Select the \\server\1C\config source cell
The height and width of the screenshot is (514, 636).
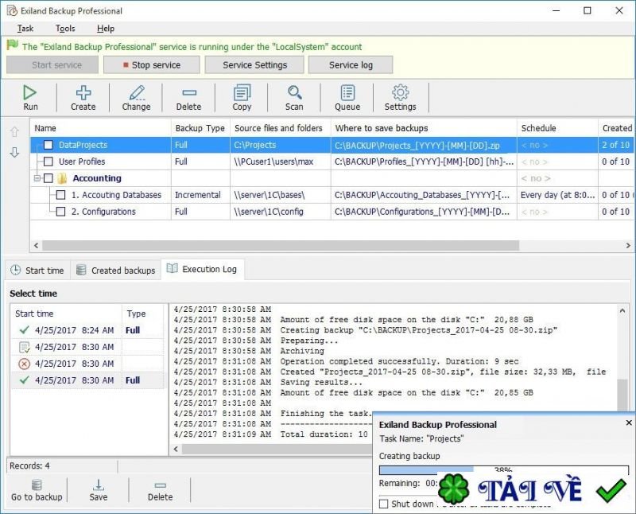(281, 212)
